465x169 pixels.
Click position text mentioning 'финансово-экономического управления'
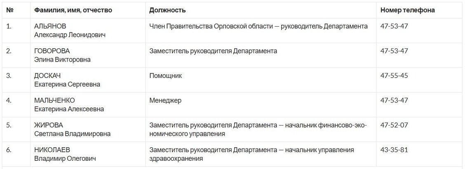tap(258, 130)
